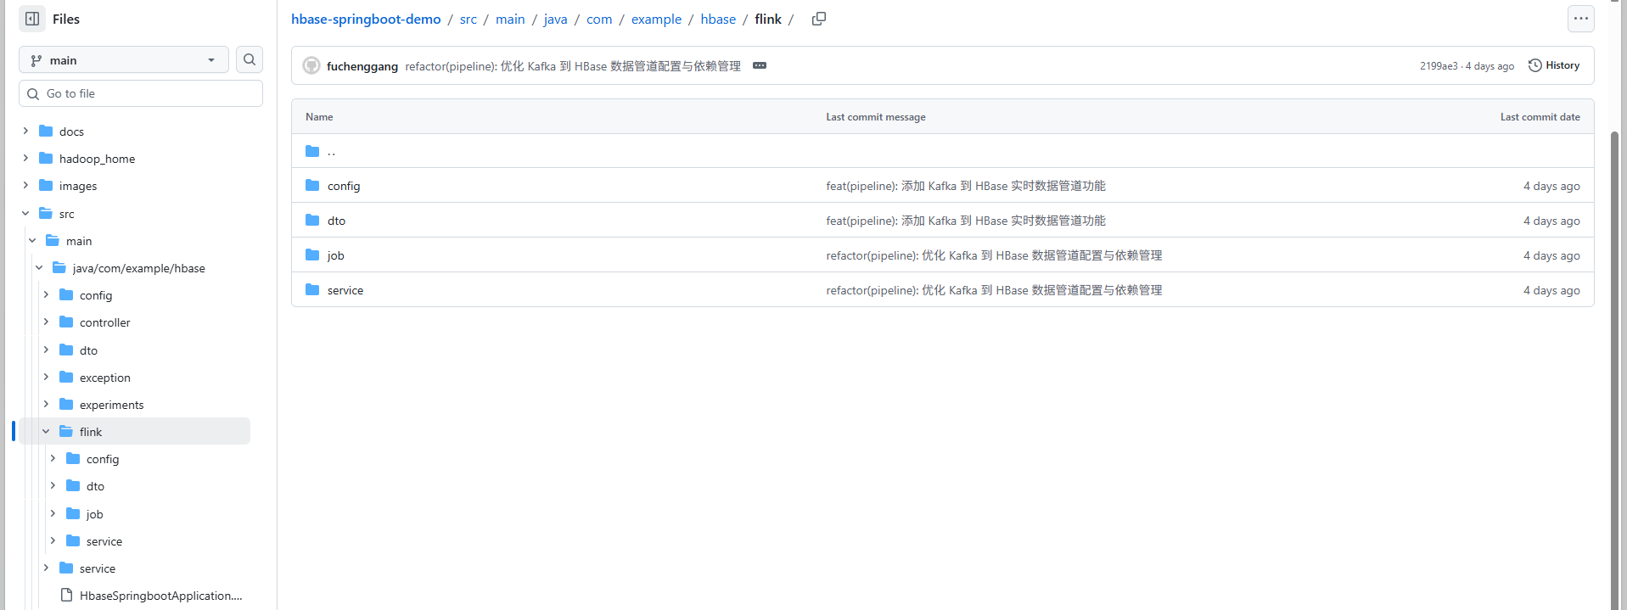The width and height of the screenshot is (1627, 610).
Task: Select service subfolder under flink in tree
Action: (x=104, y=541)
